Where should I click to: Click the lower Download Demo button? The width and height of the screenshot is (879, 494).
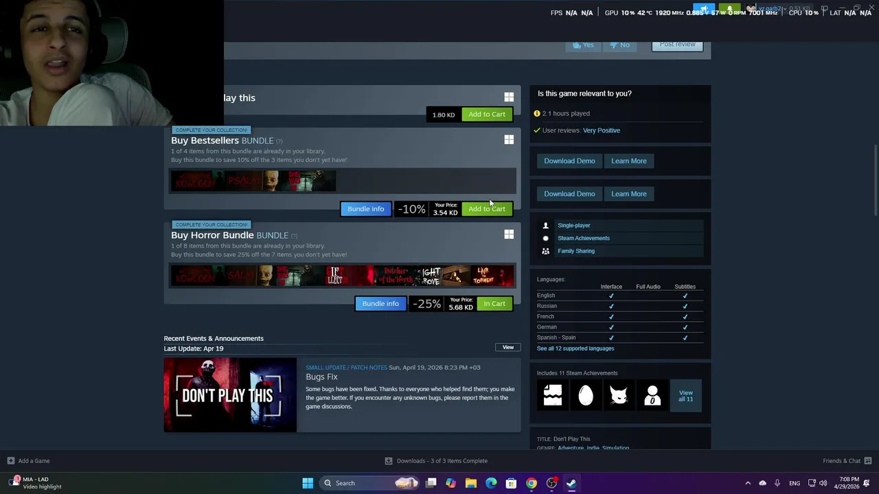pyautogui.click(x=569, y=193)
